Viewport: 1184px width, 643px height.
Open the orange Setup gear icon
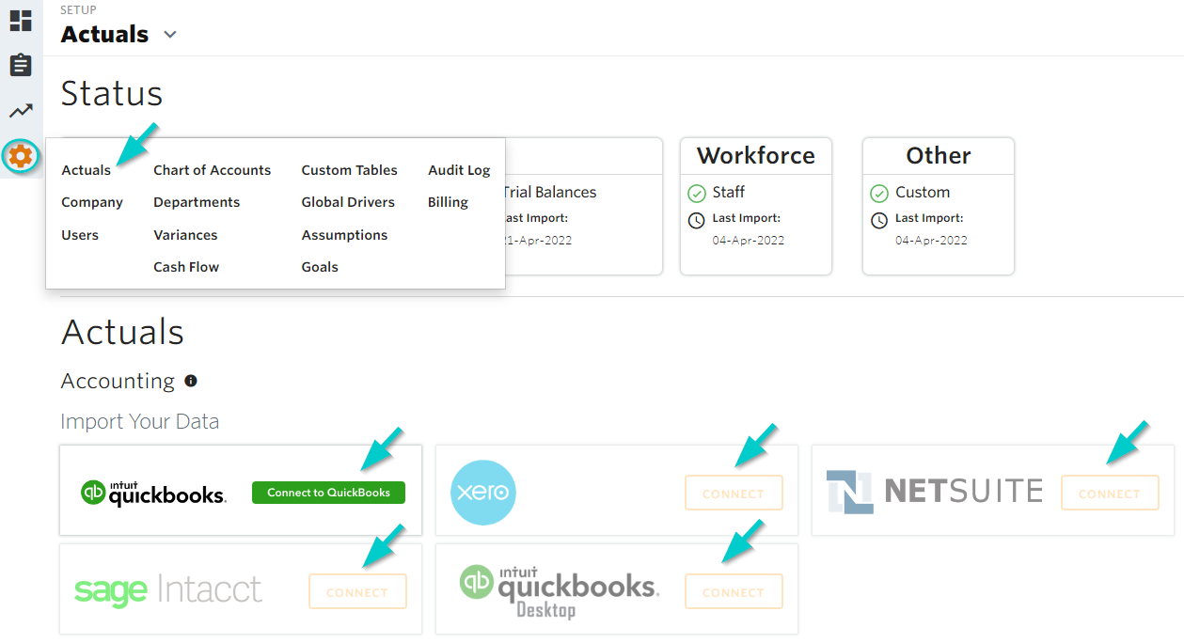tap(21, 156)
